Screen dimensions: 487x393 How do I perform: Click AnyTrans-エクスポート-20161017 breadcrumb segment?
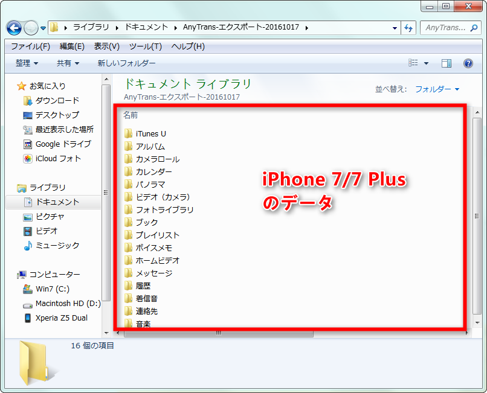[241, 27]
